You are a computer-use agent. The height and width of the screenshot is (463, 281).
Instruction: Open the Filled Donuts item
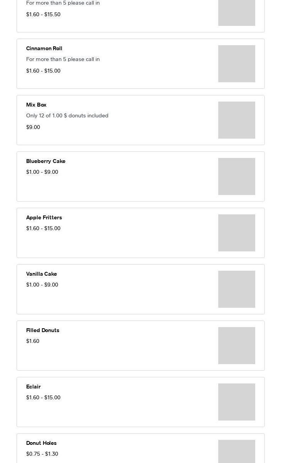pos(43,331)
